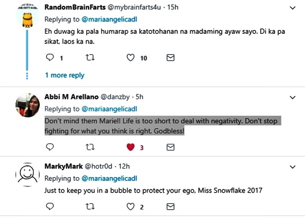Retweet Abbi M Arellano's tweet
Screen dimensions: 305x217
(91, 147)
